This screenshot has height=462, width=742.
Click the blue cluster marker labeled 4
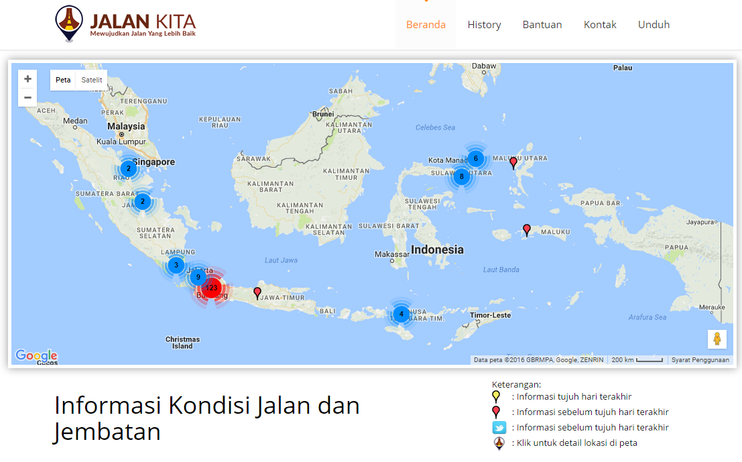(x=401, y=314)
